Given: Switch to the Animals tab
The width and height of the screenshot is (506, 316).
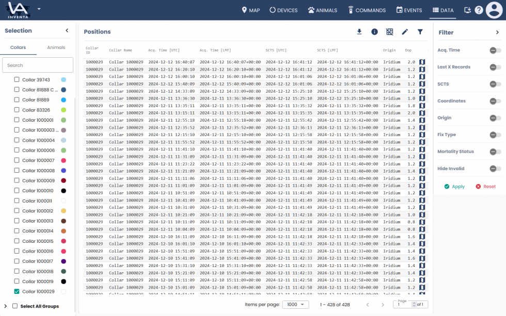Looking at the screenshot, I should pyautogui.click(x=56, y=47).
